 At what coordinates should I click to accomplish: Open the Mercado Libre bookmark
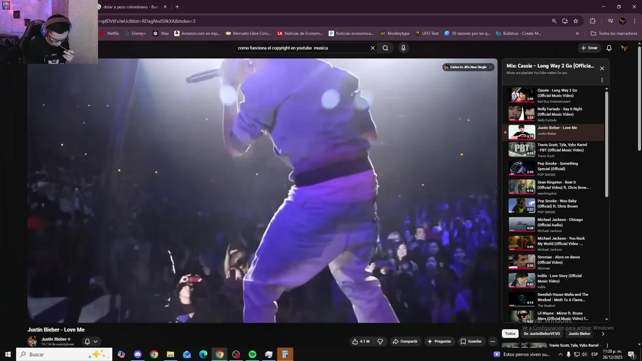point(248,34)
